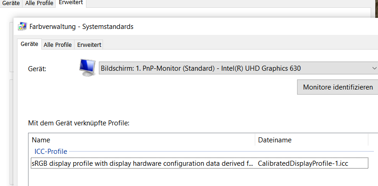
Task: Switch to Alle Profile tab in Systemstandards dialog
Action: pyautogui.click(x=57, y=45)
